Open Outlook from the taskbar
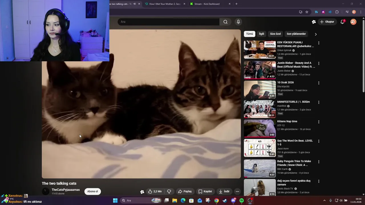Screen dimensions: 365x205 (x=200, y=200)
